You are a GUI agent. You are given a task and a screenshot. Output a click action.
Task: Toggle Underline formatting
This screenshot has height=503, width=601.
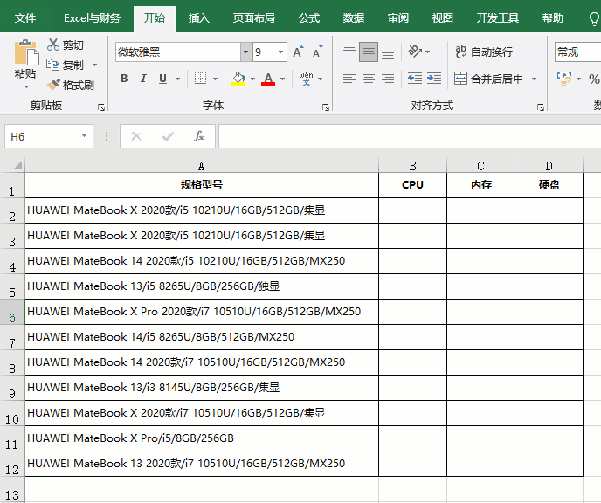[162, 79]
